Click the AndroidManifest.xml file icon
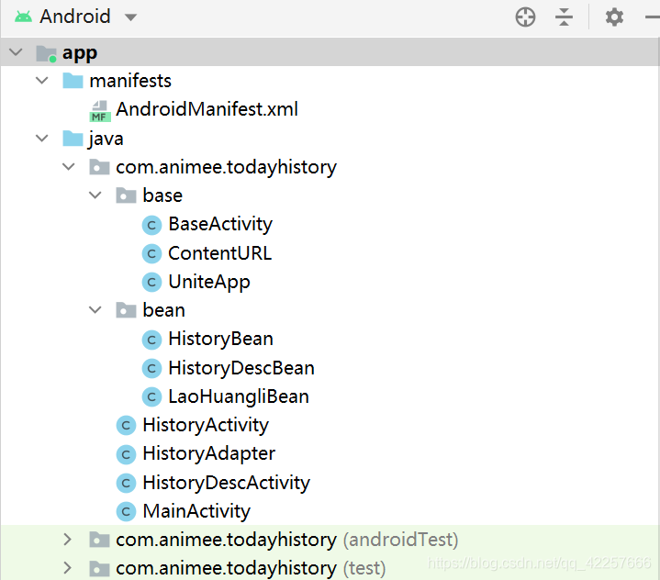 (x=99, y=111)
